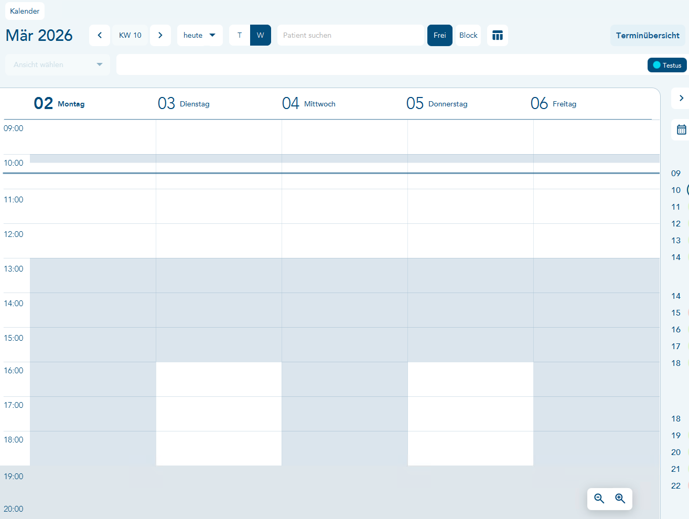
Task: Click the Testus calendar chip
Action: pyautogui.click(x=667, y=65)
